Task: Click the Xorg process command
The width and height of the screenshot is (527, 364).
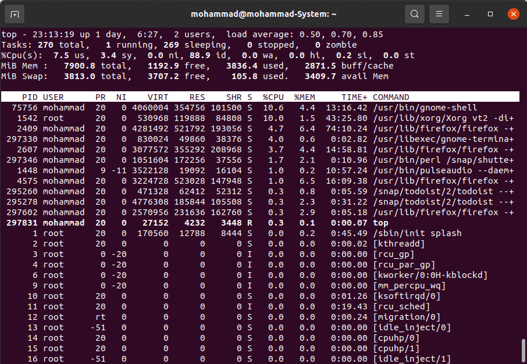Action: point(443,118)
